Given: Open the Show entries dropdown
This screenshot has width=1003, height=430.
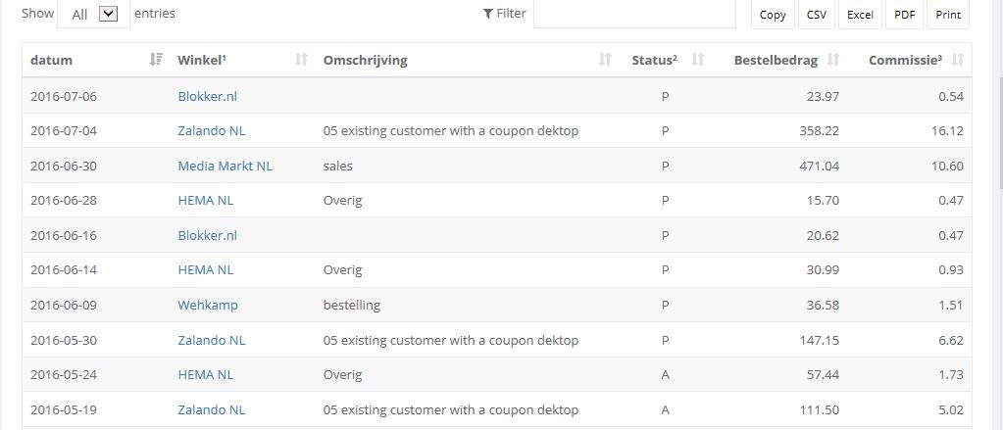Looking at the screenshot, I should (94, 14).
